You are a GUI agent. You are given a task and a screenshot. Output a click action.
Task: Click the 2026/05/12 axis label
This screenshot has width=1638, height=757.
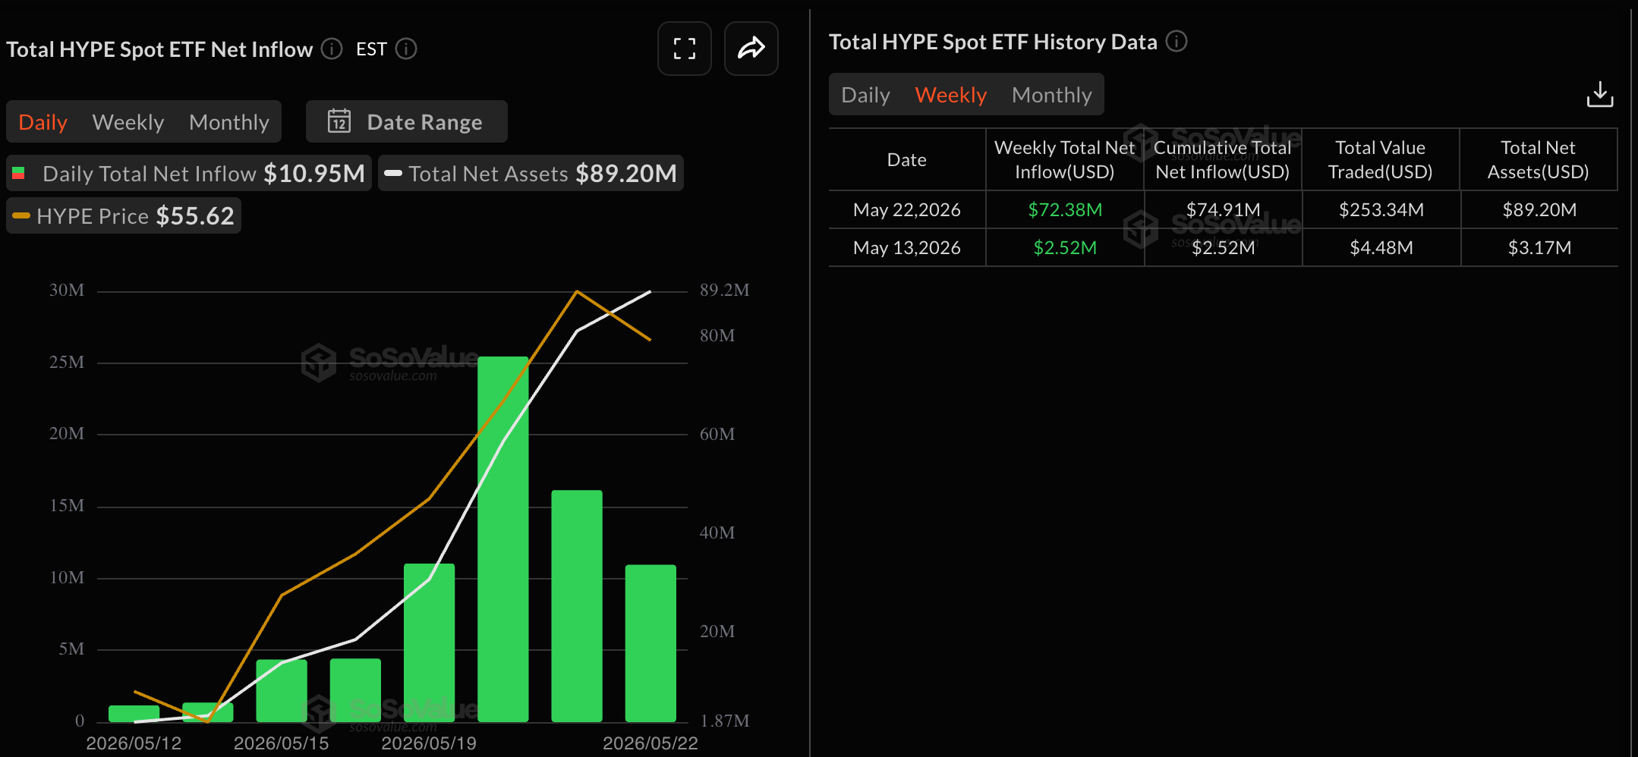pos(134,743)
